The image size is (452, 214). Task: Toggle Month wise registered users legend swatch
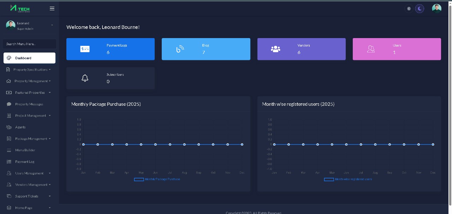coord(329,179)
